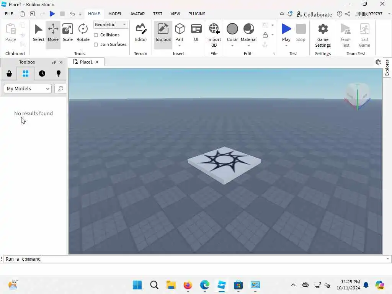Open Game Settings
Screen dimensions: 392x294
323,35
